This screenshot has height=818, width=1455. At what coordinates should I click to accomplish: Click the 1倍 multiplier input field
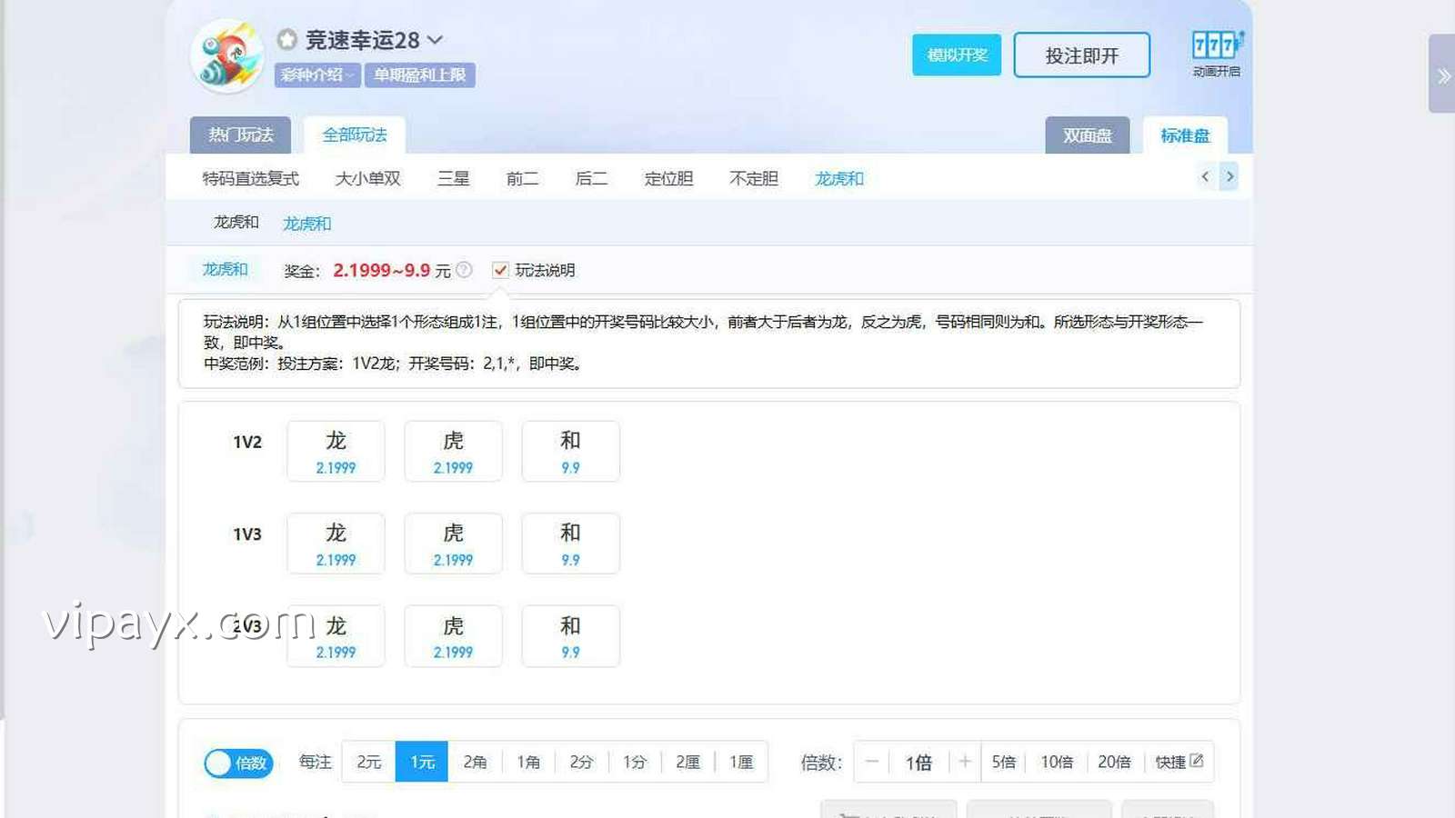click(918, 762)
